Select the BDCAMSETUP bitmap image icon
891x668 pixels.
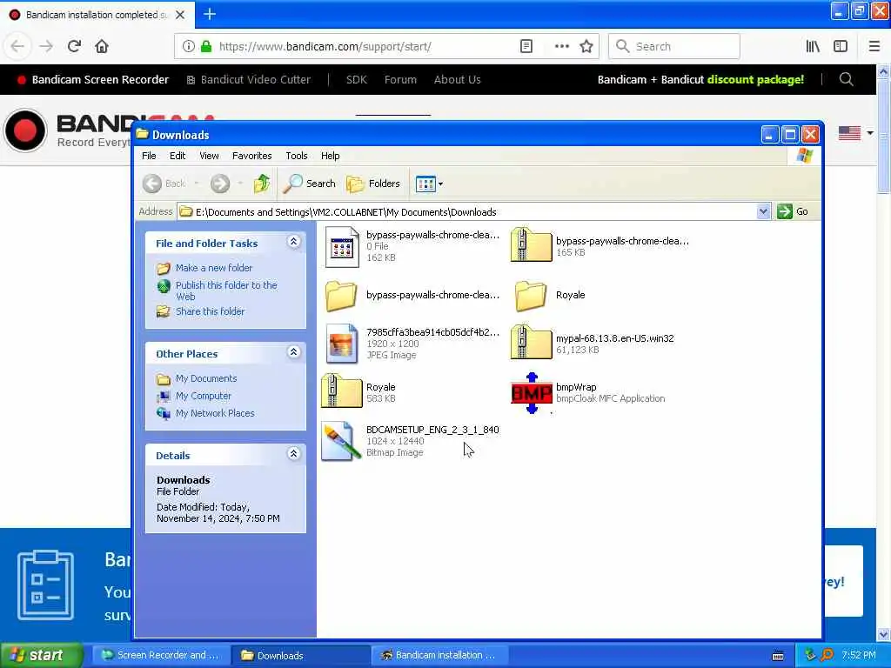tap(341, 441)
